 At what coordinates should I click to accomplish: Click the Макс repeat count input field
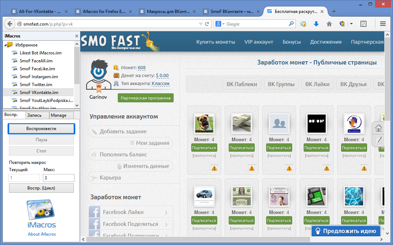tap(59, 178)
